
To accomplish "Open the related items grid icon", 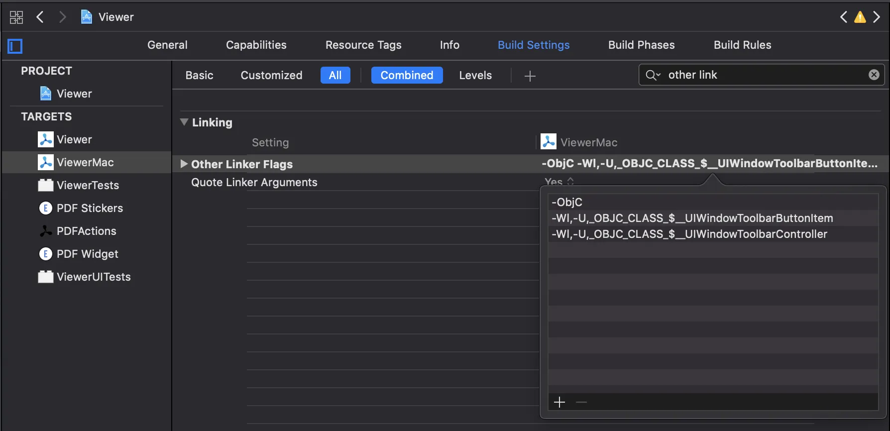I will coord(16,17).
